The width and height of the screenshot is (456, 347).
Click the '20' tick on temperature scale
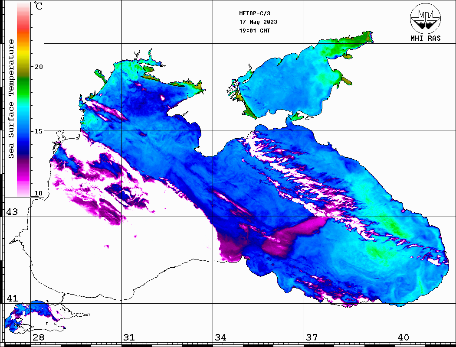coord(38,67)
